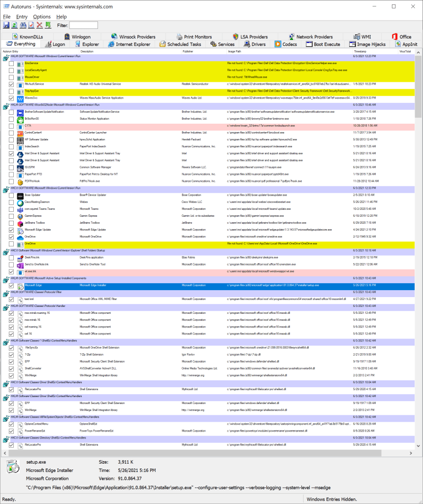Click the Find binoculars icon
Screen dimensions: 423x504
23,25
